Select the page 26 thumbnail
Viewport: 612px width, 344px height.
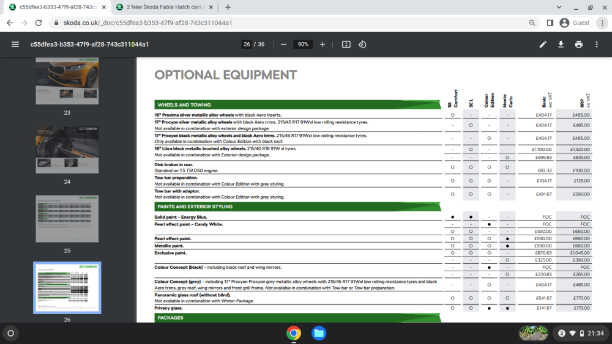(67, 288)
